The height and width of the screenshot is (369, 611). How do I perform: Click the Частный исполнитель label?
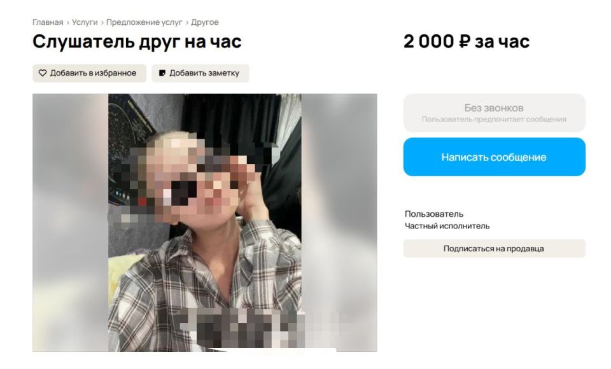pos(447,226)
